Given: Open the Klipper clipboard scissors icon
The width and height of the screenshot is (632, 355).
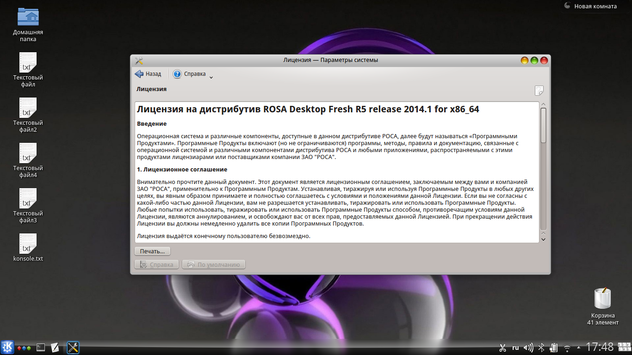Looking at the screenshot, I should [x=503, y=348].
